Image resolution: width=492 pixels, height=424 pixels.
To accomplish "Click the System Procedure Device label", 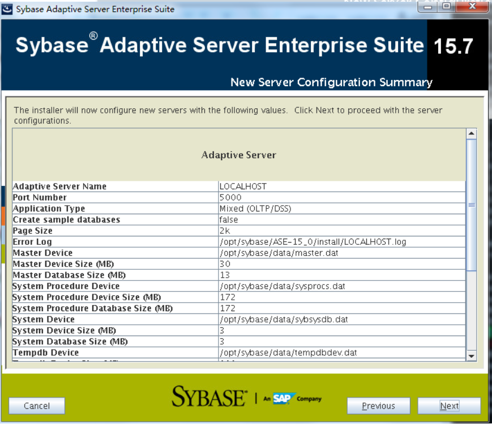I will point(66,286).
